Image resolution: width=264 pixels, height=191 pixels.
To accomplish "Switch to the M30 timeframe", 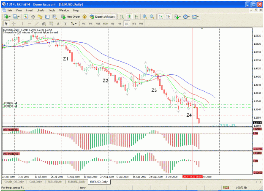I will click(105, 24).
